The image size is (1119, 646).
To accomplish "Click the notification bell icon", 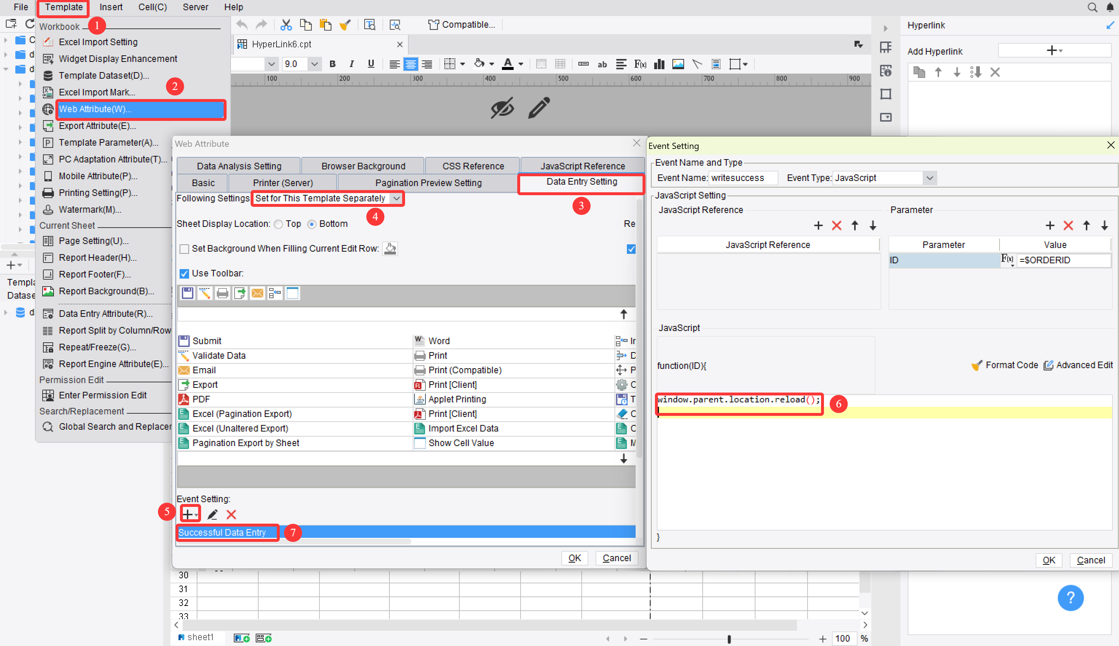I will pyautogui.click(x=1110, y=7).
